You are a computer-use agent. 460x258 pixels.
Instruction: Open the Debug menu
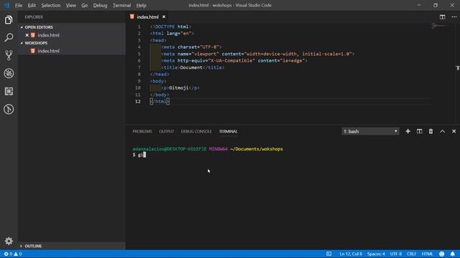point(100,5)
